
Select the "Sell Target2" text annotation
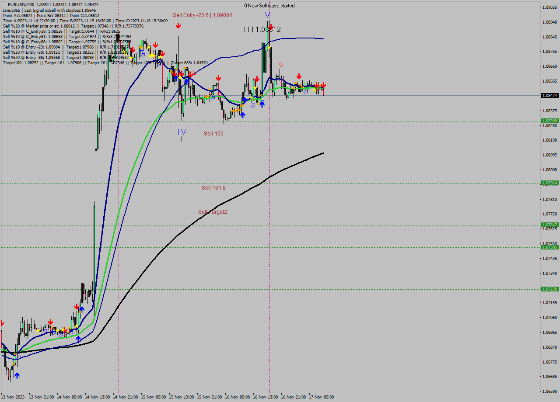(213, 212)
